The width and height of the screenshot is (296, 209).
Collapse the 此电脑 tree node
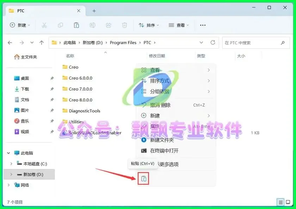(8, 153)
